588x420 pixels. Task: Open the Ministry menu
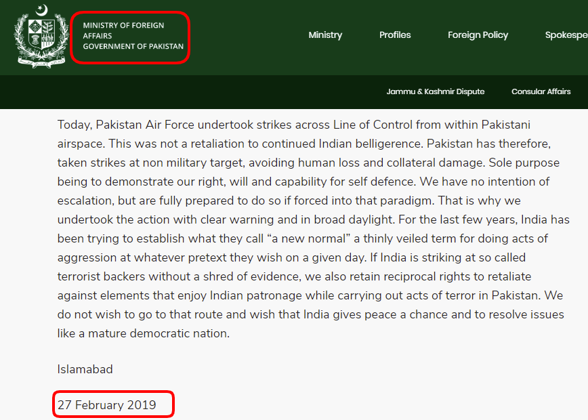point(325,35)
